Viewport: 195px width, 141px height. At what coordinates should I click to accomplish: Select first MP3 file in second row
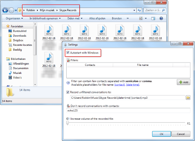click(49, 60)
